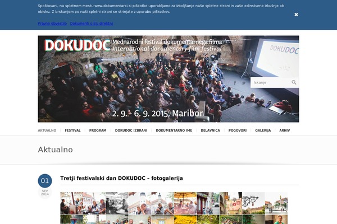337x224 pixels.
Task: Click the Aktualno page heading
Action: [x=55, y=150]
